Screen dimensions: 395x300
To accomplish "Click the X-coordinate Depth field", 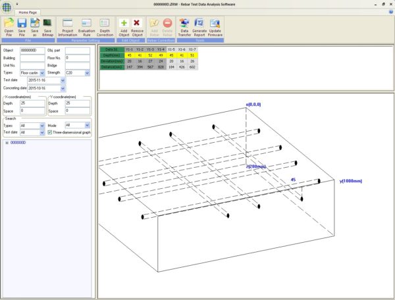I will click(32, 103).
